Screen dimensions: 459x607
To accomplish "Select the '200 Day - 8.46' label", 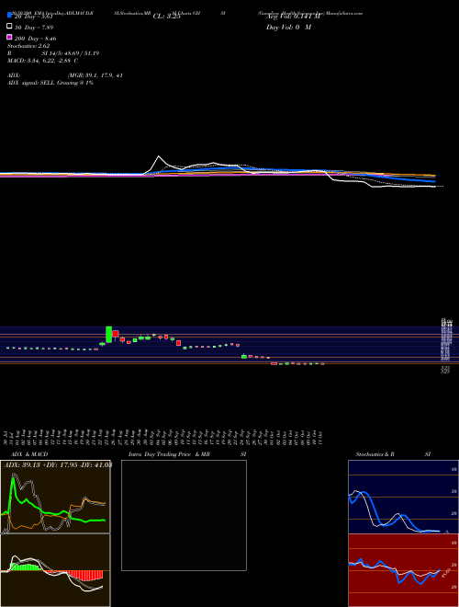I will pyautogui.click(x=35, y=39).
